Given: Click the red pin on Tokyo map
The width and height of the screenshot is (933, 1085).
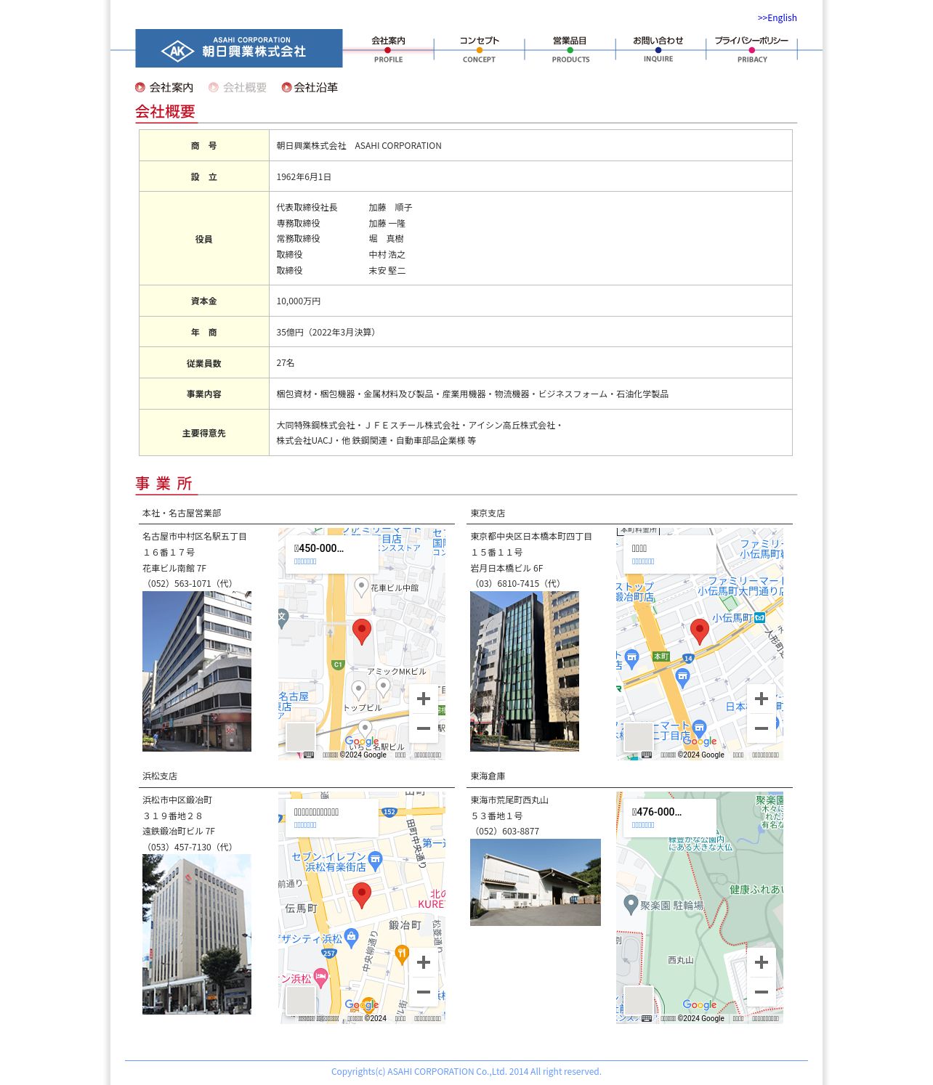Looking at the screenshot, I should 700,631.
